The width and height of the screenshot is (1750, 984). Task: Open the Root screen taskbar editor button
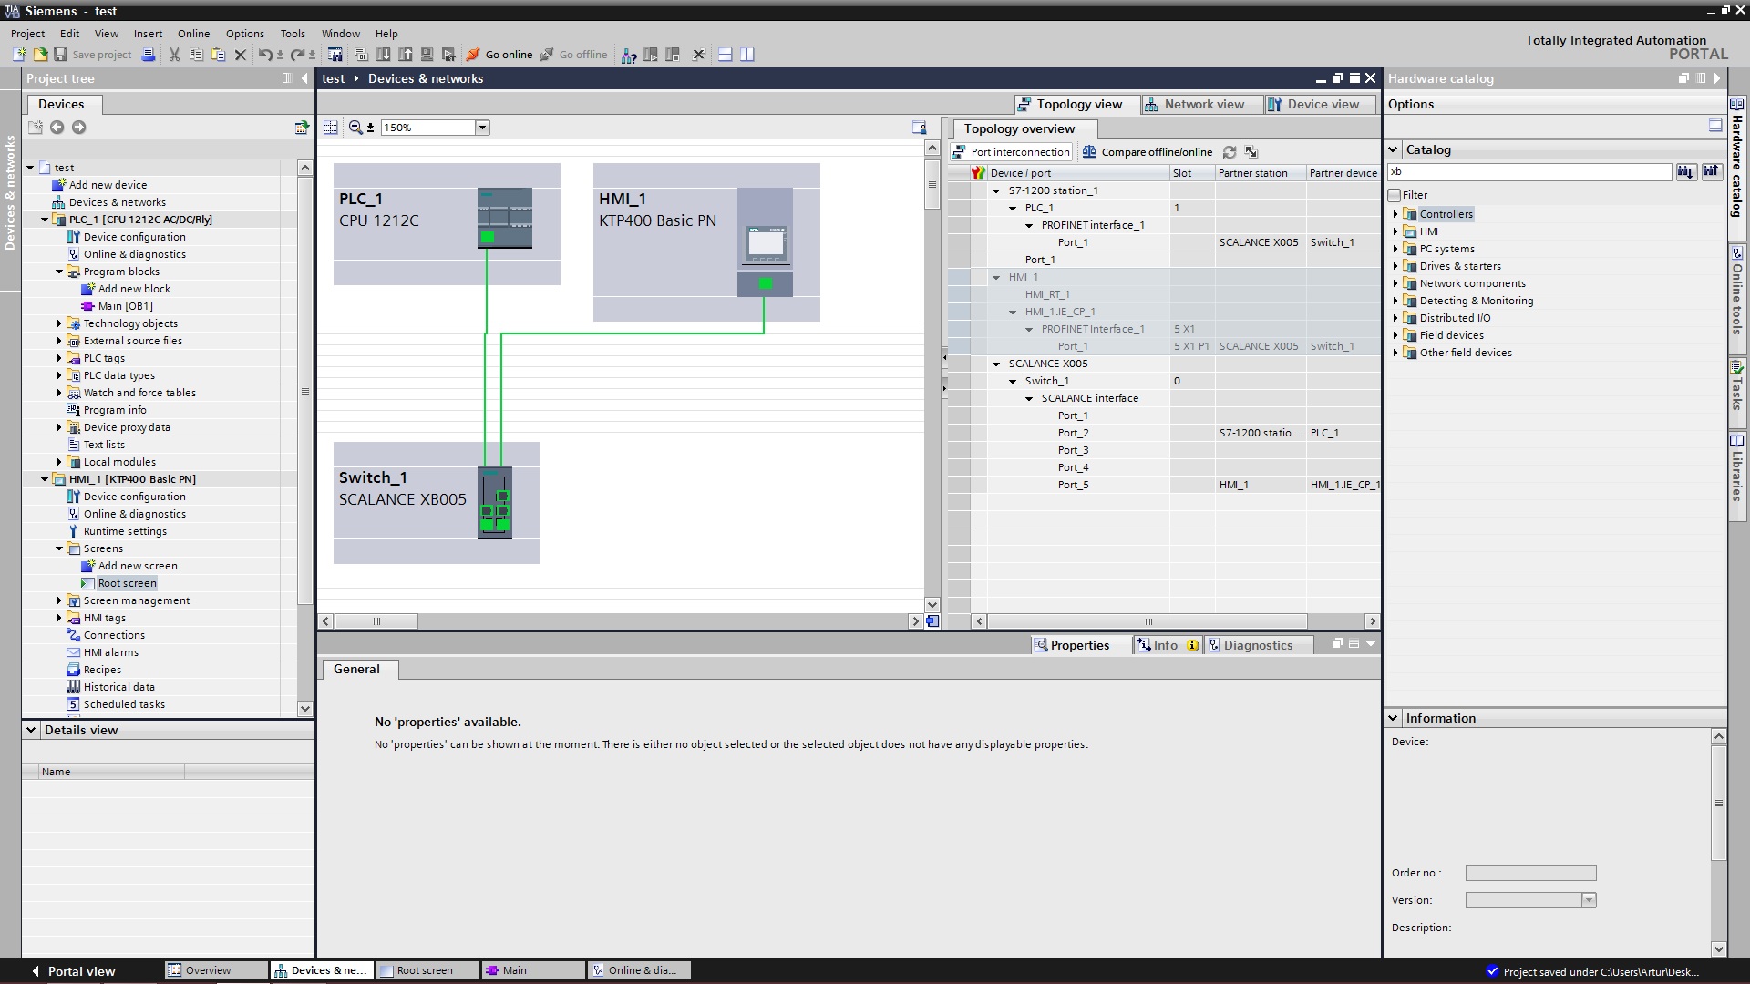(427, 970)
